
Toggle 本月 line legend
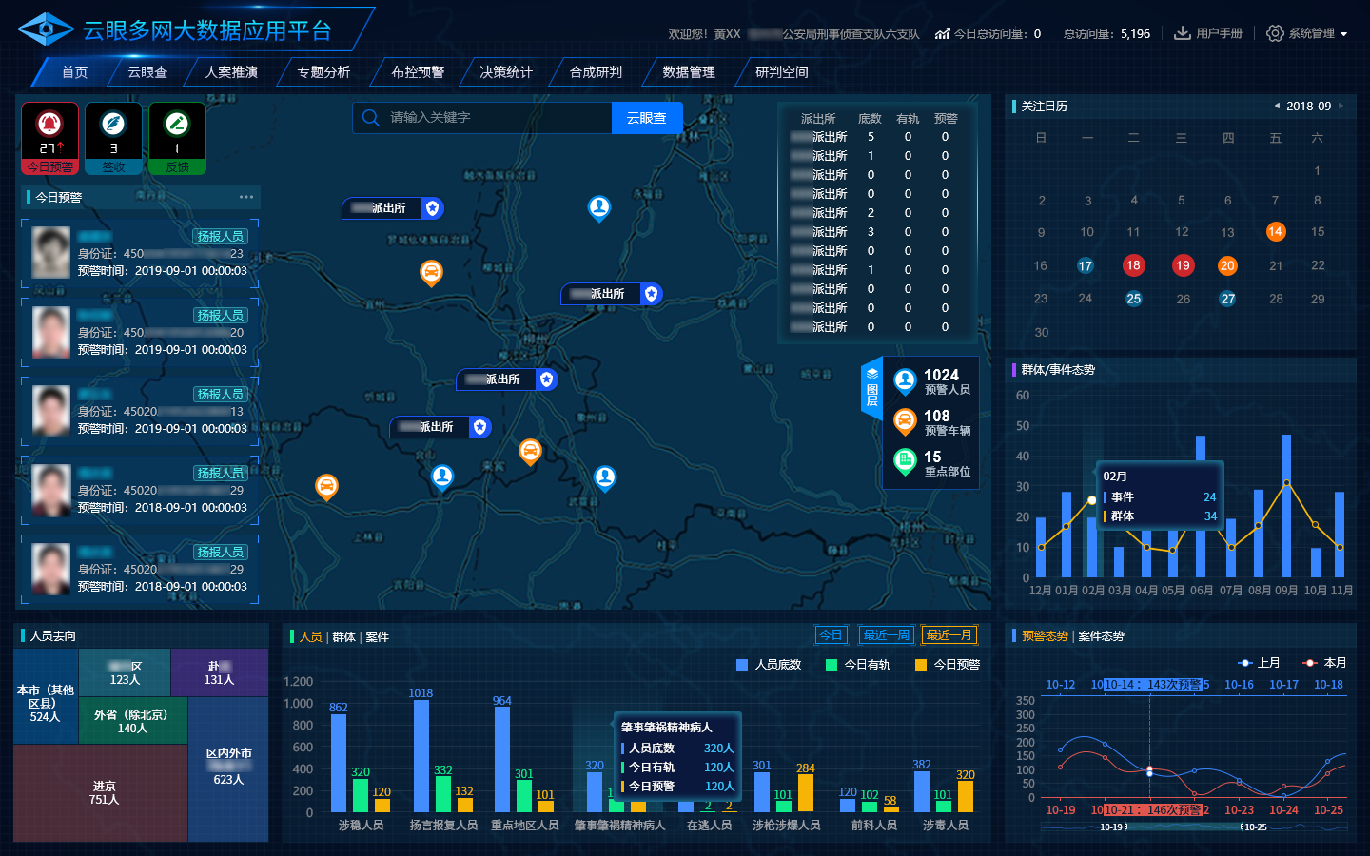[1325, 663]
